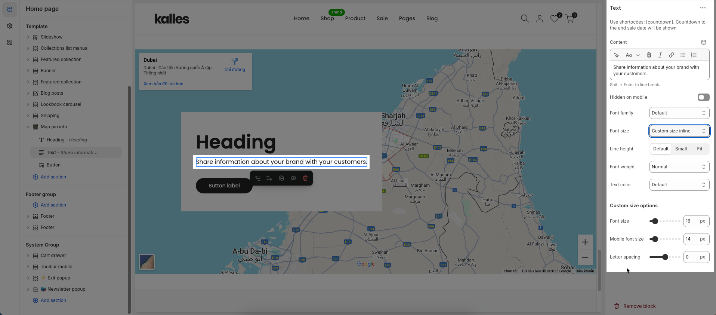Hide block with eye icon in floating toolbar
716x315 pixels.
(293, 178)
